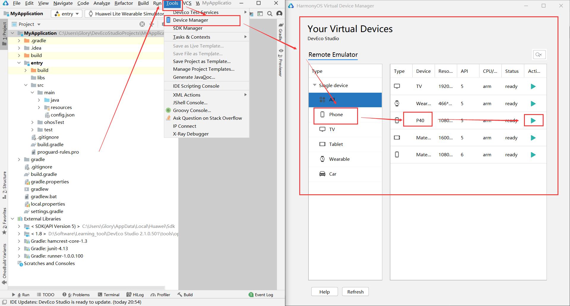Collapse the src folder
570x306 pixels.
pos(26,85)
